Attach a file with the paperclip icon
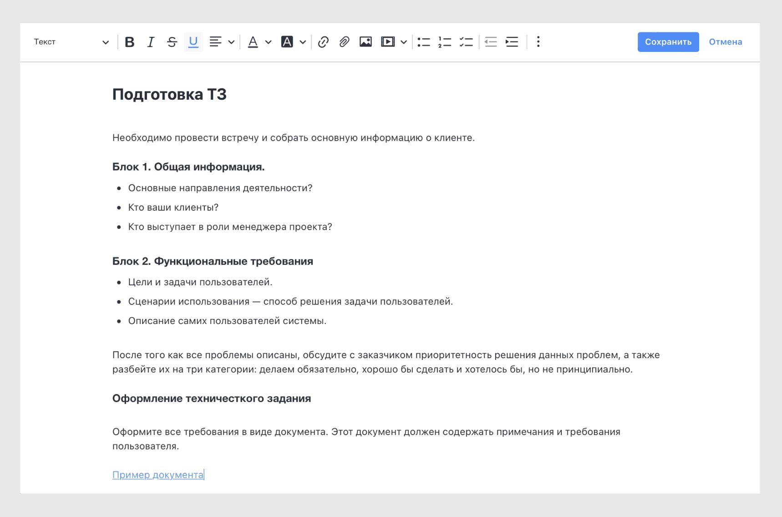 [x=344, y=42]
